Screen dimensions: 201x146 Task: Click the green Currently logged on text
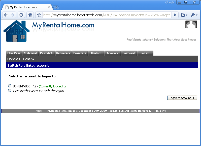click(x=54, y=86)
